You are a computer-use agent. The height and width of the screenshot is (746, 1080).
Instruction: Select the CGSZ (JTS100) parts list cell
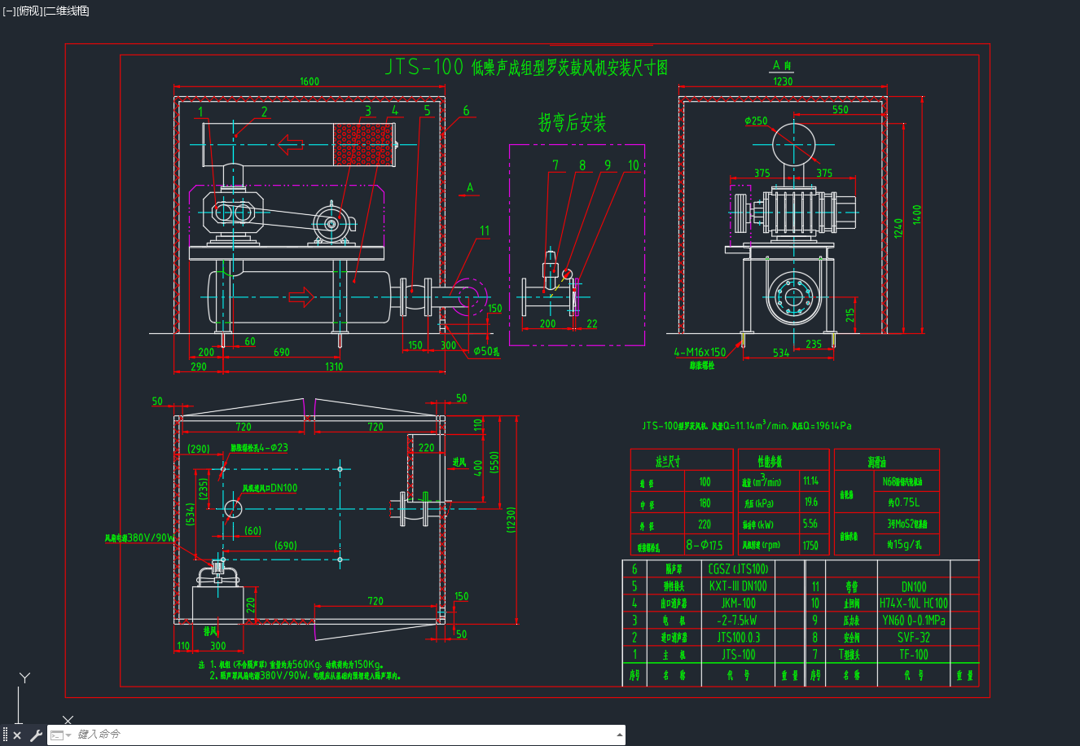tap(738, 568)
